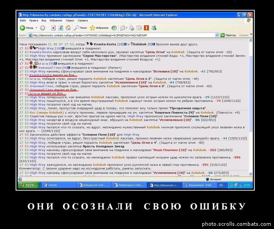Image resolution: width=274 pixels, height=229 pixels.
Task: Click 'Кот (зверь Kolobok)' text
Action: point(47,112)
